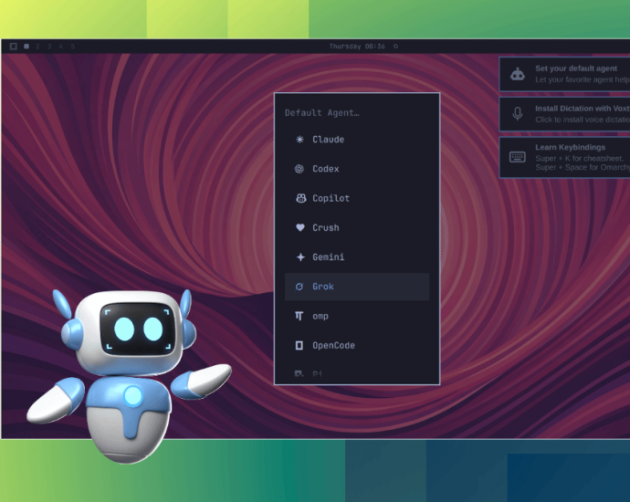Click the Claude starburst icon

pos(299,140)
